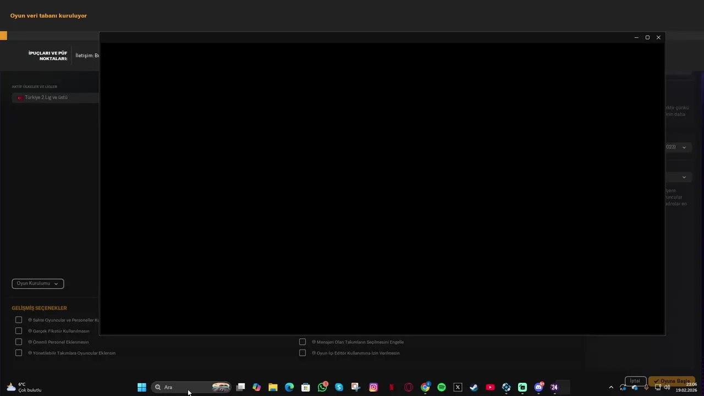Maximize the black overlay window

pos(647,37)
